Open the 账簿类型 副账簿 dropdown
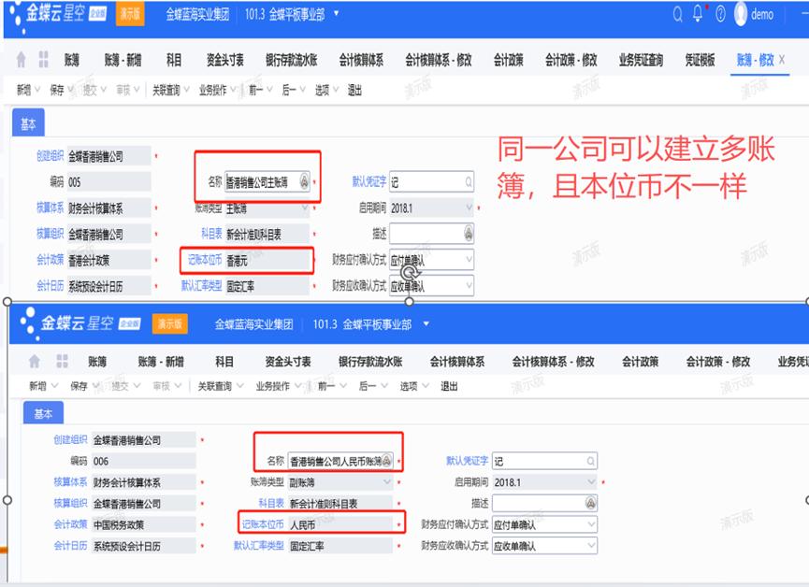Screen dimensions: 809x587 tap(386, 481)
